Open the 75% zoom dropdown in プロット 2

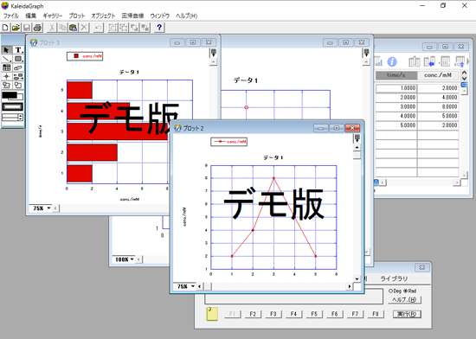point(186,286)
